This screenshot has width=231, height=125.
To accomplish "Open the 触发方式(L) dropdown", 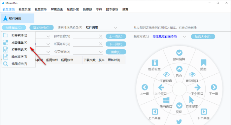I will 184,37.
